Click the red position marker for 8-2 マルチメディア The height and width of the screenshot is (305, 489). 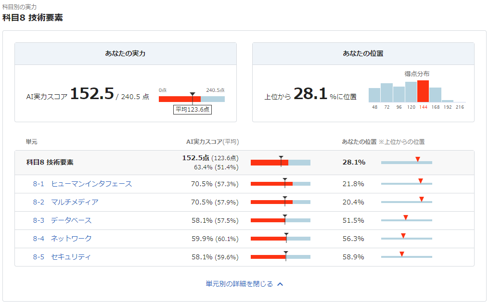click(423, 199)
